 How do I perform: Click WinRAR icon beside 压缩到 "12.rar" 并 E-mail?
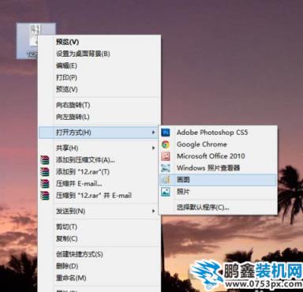(x=45, y=196)
